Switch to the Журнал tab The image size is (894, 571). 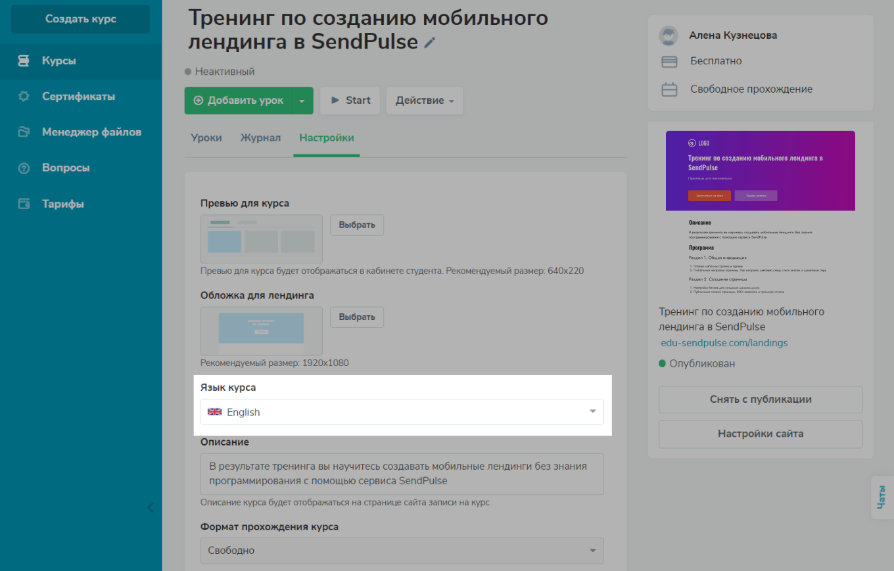[x=260, y=138]
